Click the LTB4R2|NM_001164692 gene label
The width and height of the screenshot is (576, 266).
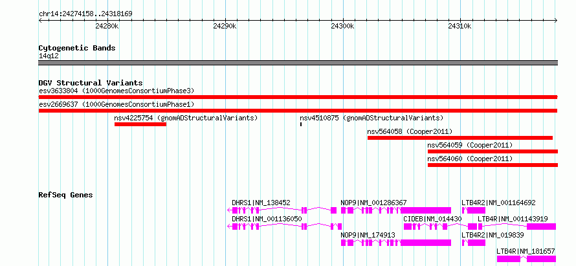(x=498, y=203)
